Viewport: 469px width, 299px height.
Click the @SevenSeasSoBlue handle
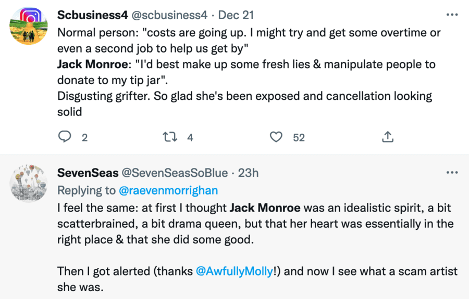pyautogui.click(x=175, y=173)
